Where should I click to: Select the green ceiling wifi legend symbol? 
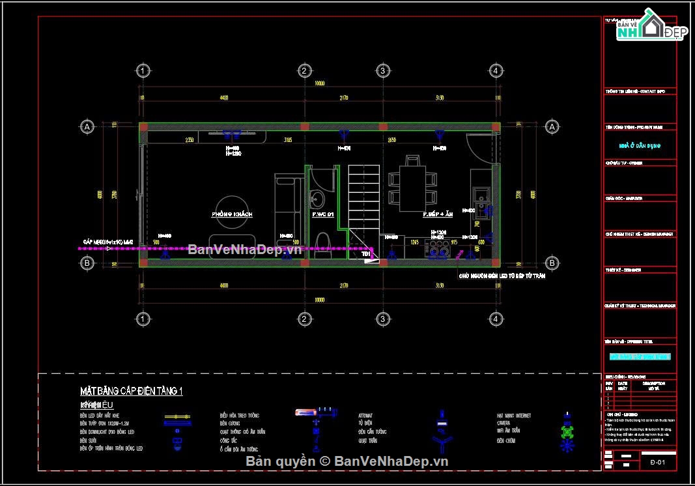point(567,433)
